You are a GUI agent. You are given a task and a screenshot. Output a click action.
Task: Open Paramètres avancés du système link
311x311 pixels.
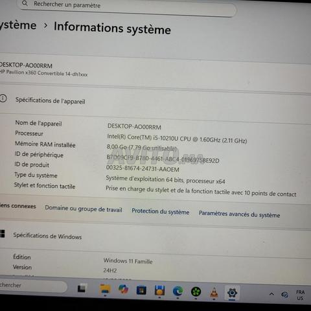tap(239, 214)
